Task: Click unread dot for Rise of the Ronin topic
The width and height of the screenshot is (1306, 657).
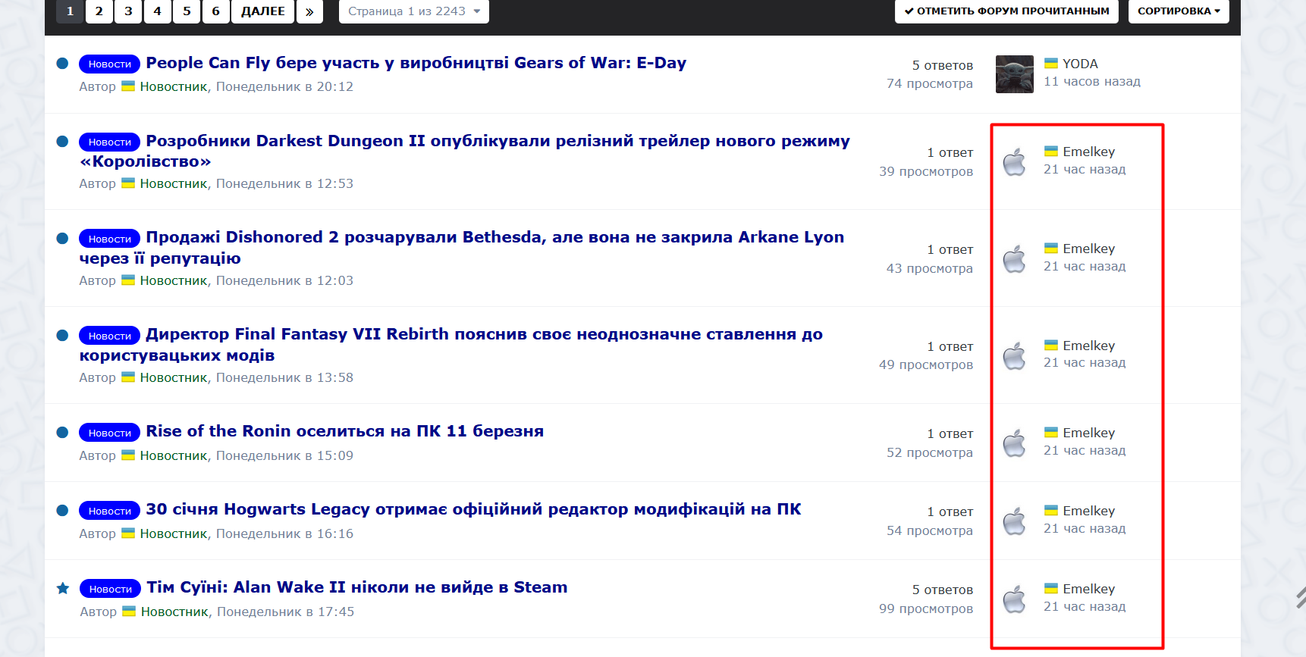Action: point(63,433)
